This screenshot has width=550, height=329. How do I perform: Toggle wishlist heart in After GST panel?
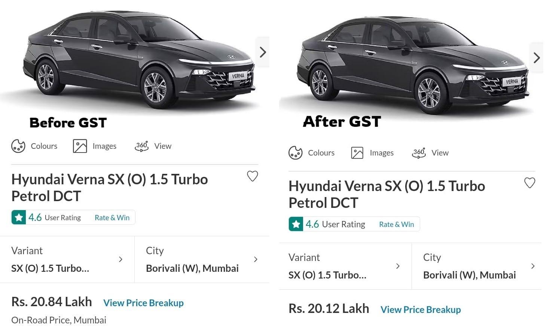click(529, 183)
